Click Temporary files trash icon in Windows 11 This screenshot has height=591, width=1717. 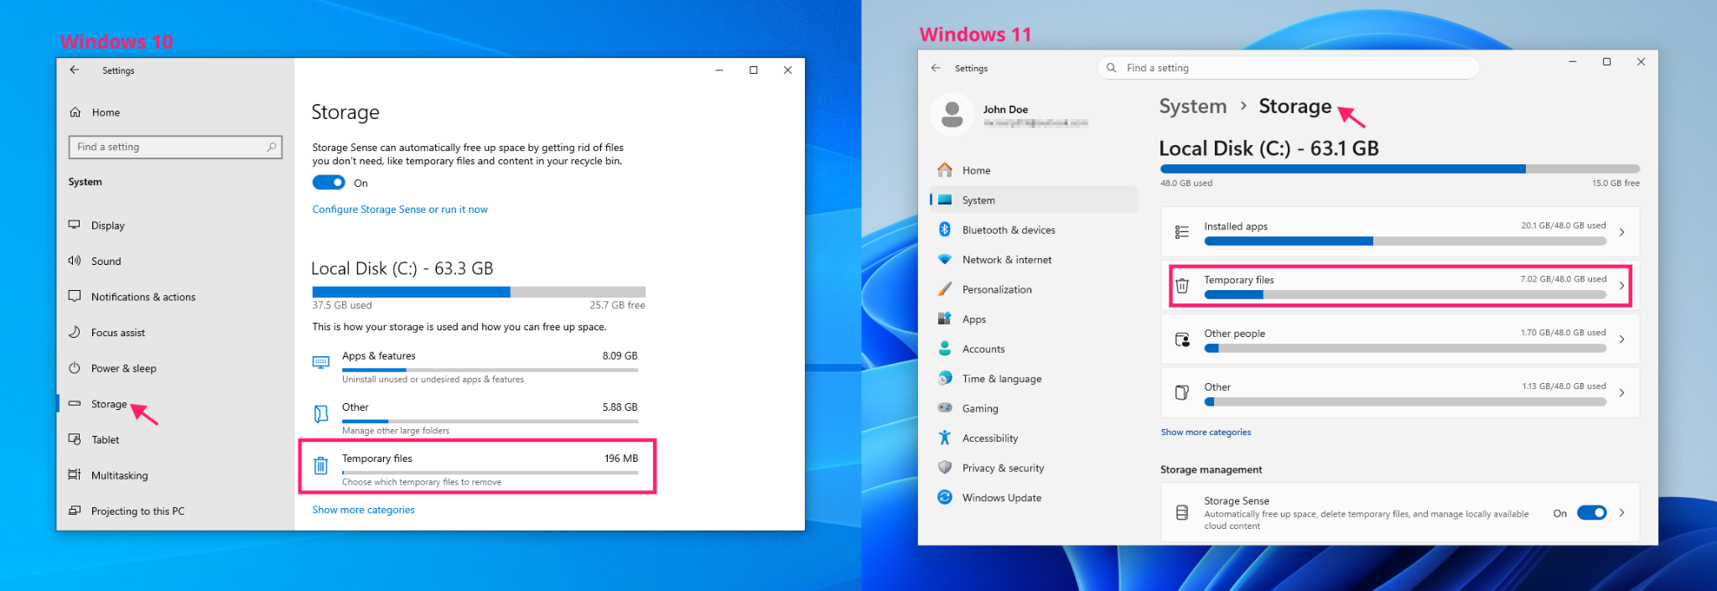tap(1182, 286)
